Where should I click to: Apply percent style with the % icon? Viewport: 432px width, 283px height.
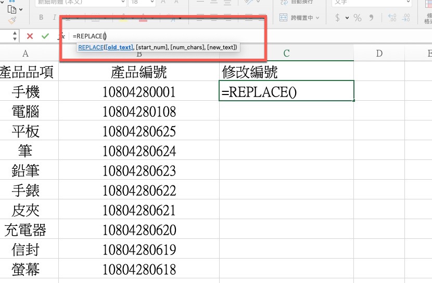[358, 18]
